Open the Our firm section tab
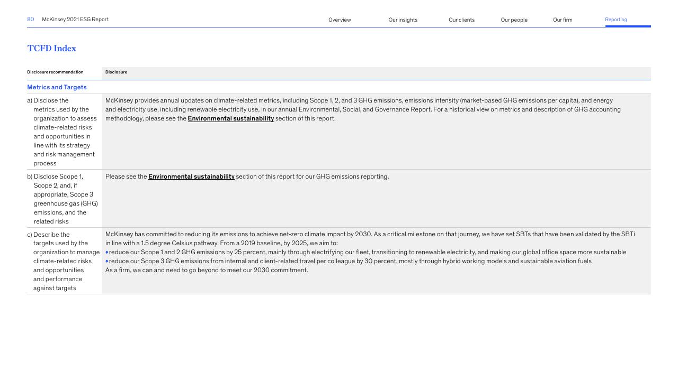This screenshot has height=381, width=678. coord(563,20)
